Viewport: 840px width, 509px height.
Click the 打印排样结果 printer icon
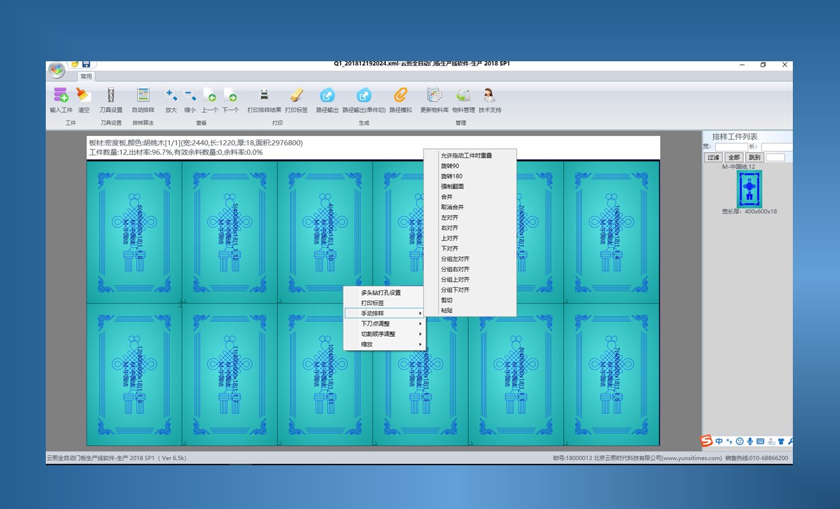(x=264, y=96)
